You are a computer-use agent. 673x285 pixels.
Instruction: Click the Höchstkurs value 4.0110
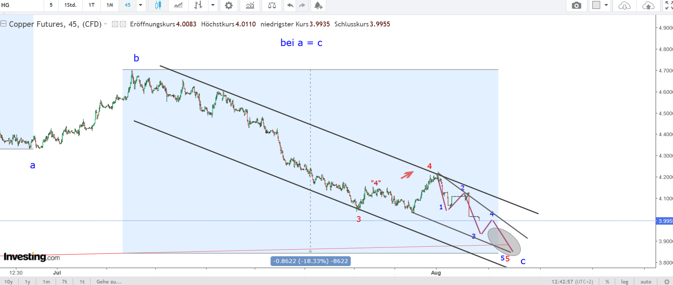tap(246, 24)
